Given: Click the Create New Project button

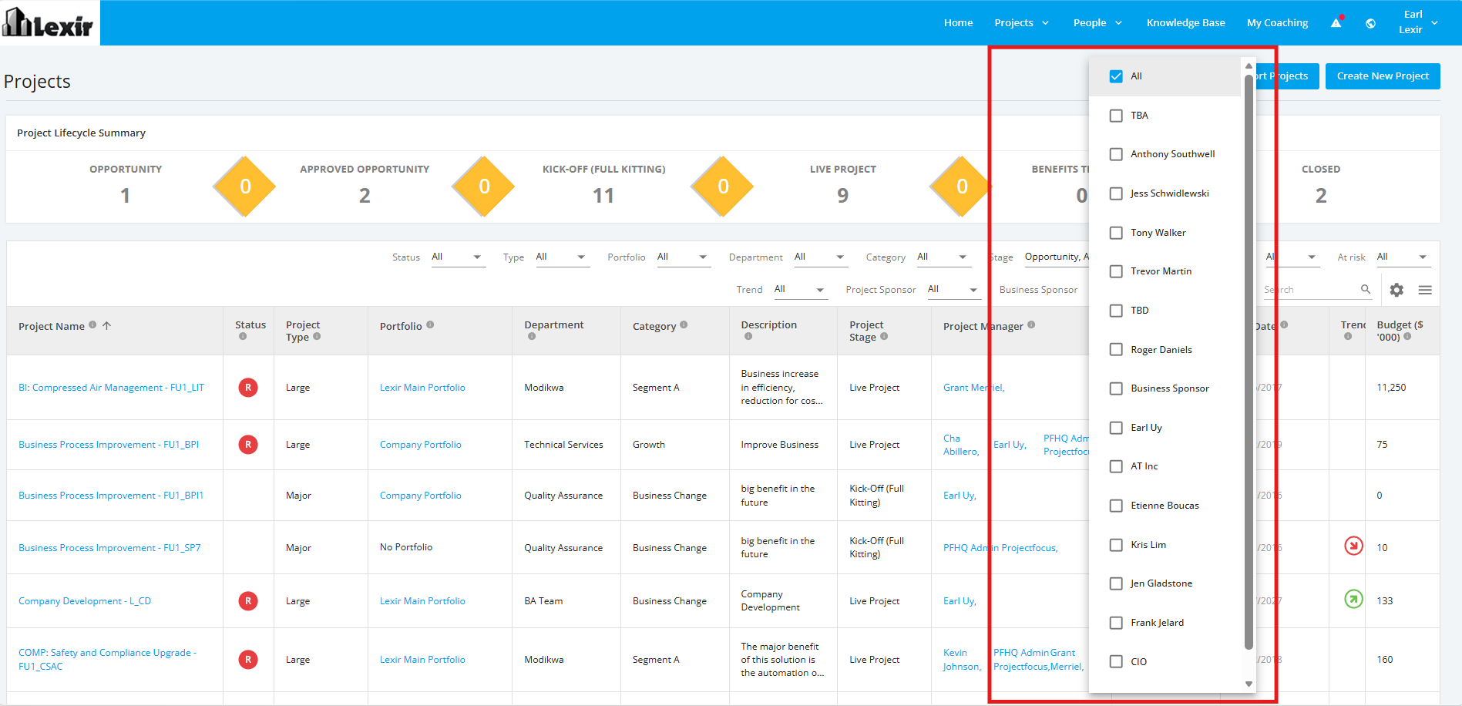Looking at the screenshot, I should pyautogui.click(x=1383, y=76).
